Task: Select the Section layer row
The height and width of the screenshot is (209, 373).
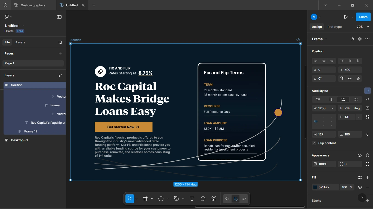Action: (x=35, y=85)
